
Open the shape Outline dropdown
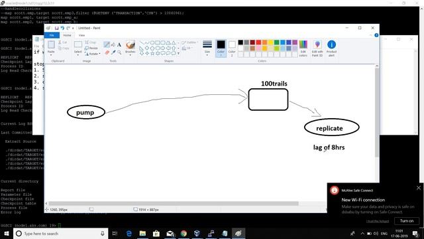click(x=190, y=42)
